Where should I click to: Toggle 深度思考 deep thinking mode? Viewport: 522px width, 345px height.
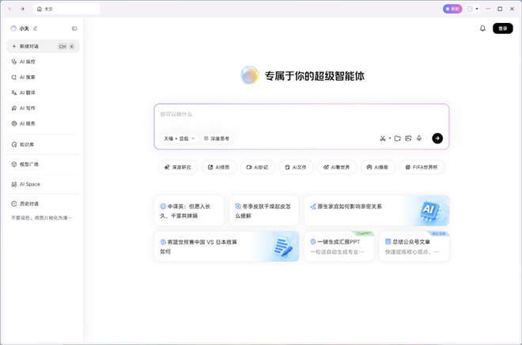[x=216, y=138]
